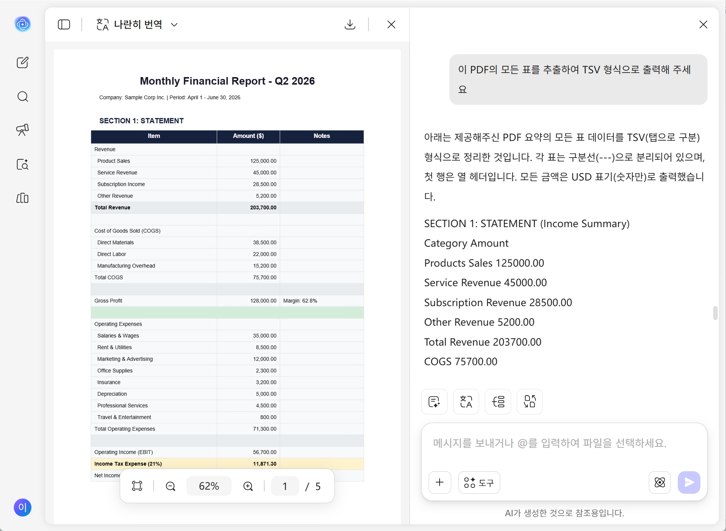
Task: Open the search icon in sidebar
Action: 23,97
